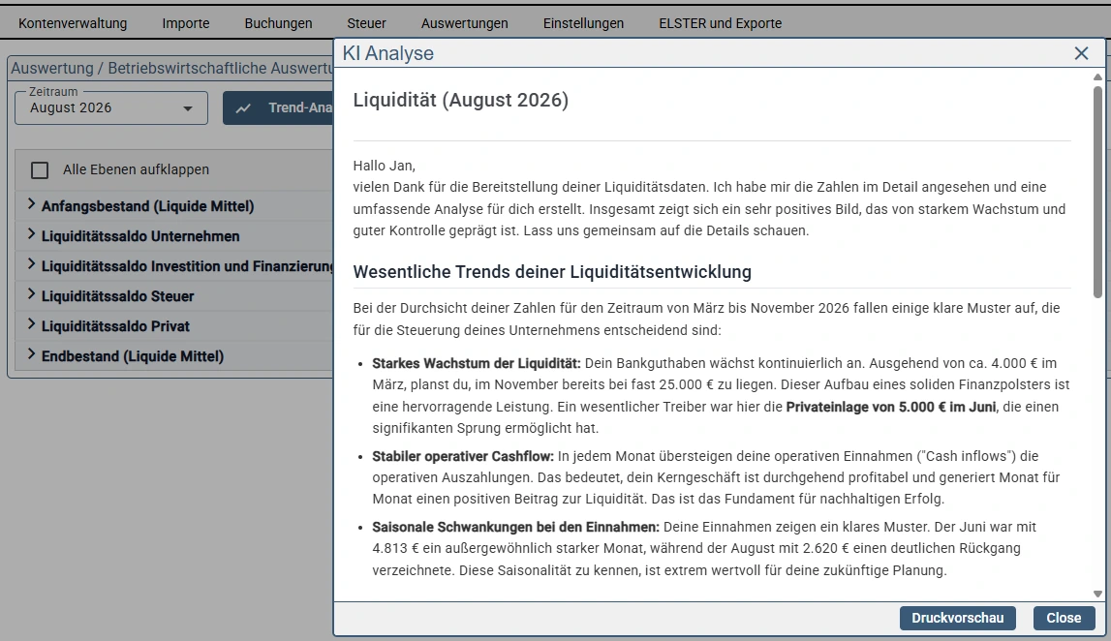Click the trend line icon on Trend-Analyse button
The image size is (1111, 641).
pos(243,108)
